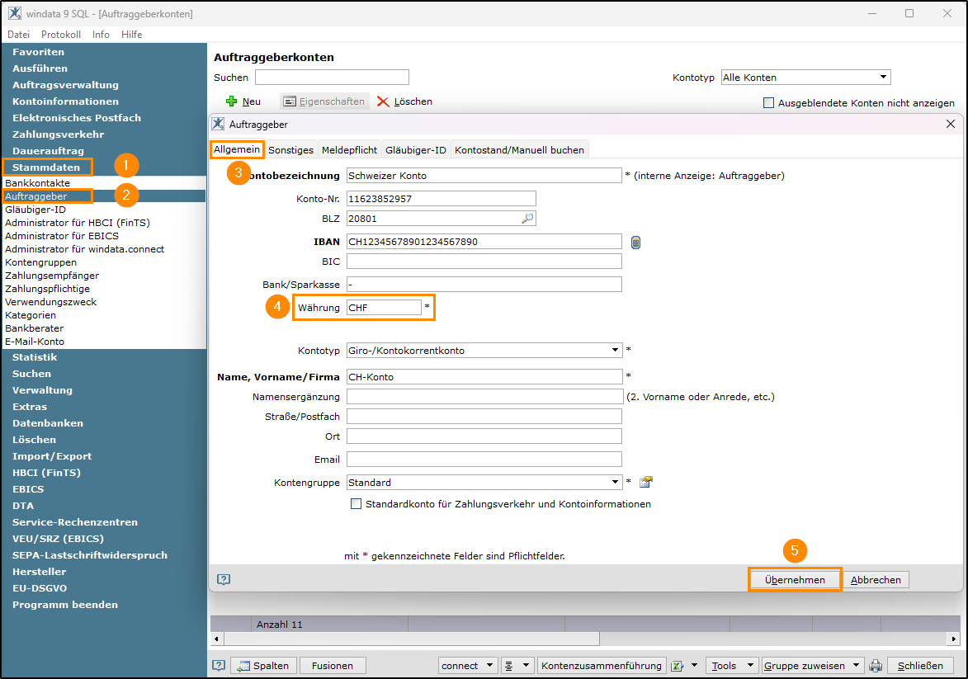This screenshot has height=679, width=968.
Task: Click the scrollbar right arrow
Action: 954,639
